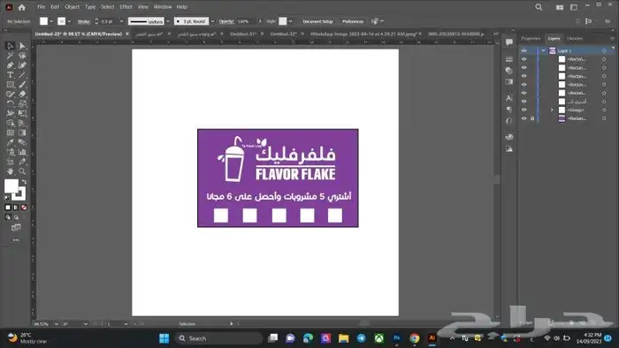Click the target circle of Layer 1
Viewport: 619px width, 348px height.
[x=604, y=51]
